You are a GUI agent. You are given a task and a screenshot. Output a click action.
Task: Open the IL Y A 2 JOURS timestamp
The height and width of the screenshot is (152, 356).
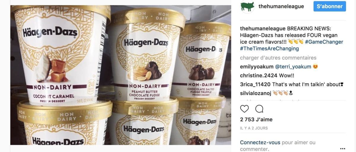pyautogui.click(x=254, y=128)
